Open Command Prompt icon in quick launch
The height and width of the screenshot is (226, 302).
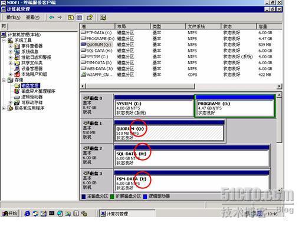point(52,213)
